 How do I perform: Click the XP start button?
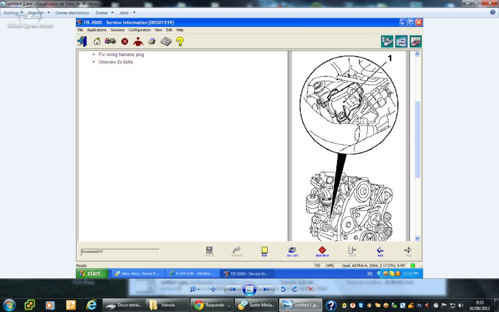[x=92, y=273]
